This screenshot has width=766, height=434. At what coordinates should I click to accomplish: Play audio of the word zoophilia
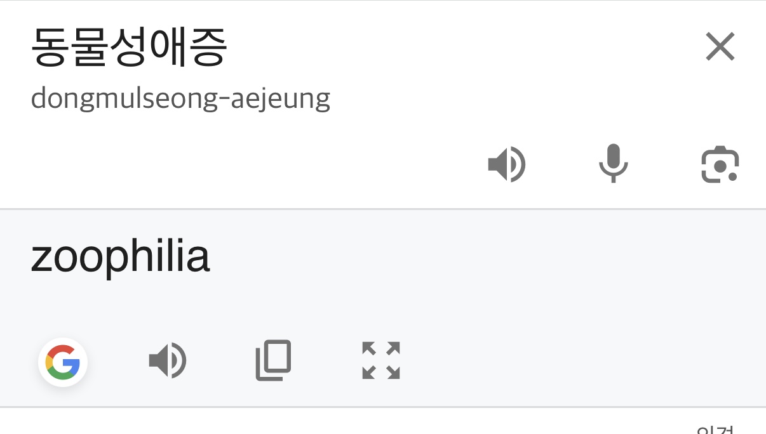tap(167, 361)
